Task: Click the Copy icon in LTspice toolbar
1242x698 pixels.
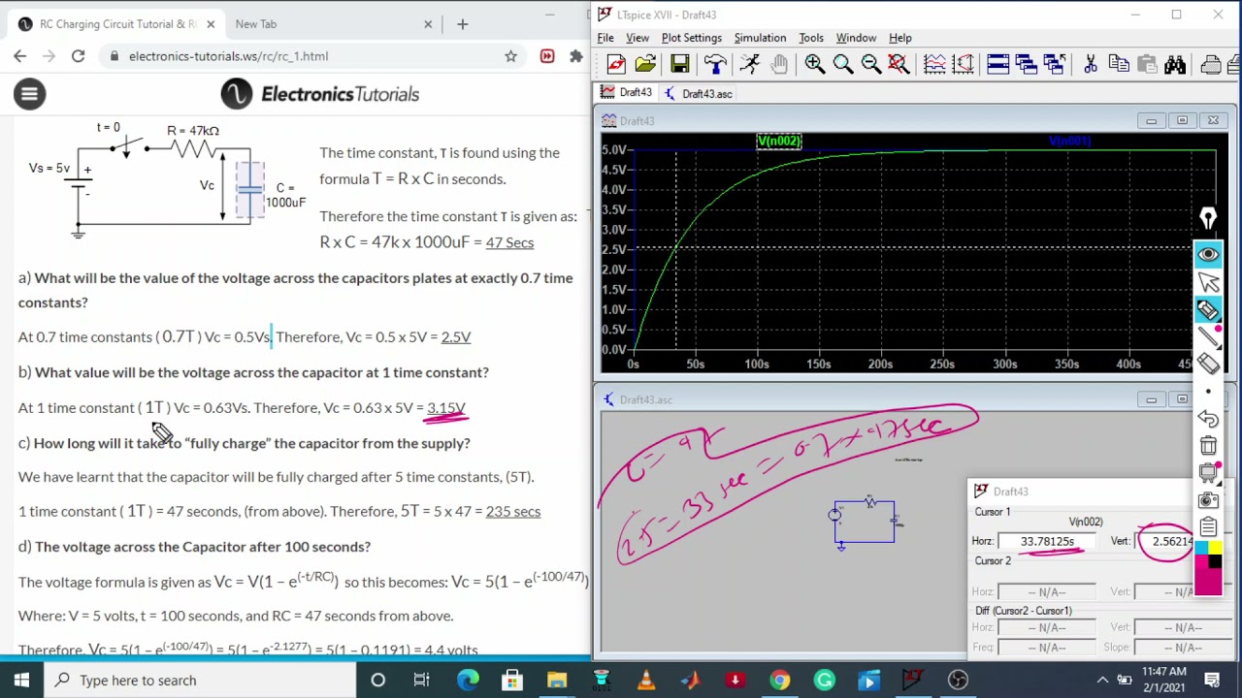Action: coord(1119,64)
